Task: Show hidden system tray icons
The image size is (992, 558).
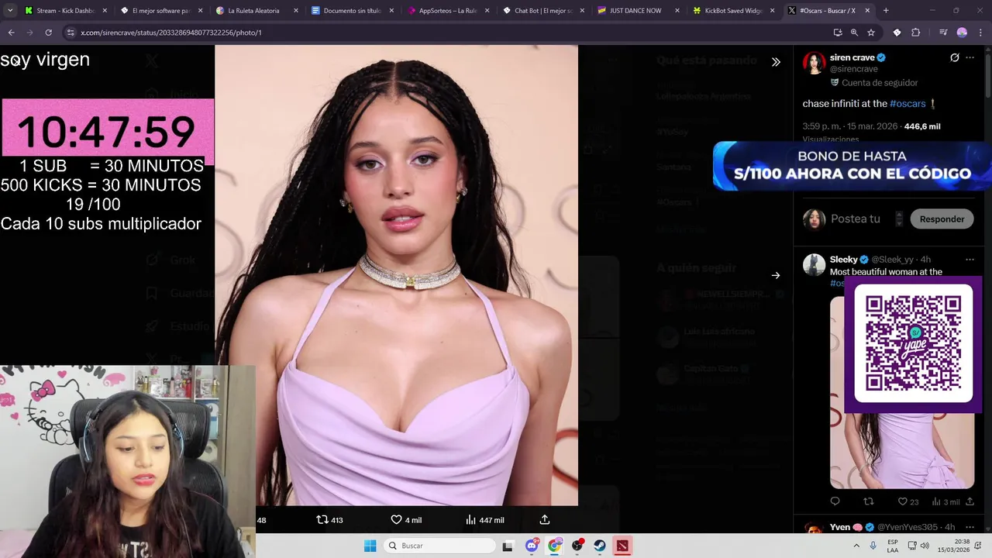Action: coord(858,546)
